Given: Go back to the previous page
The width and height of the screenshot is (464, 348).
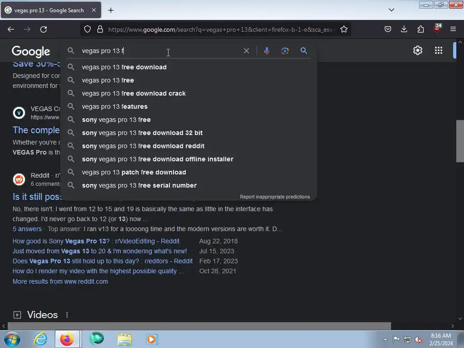Looking at the screenshot, I should (11, 29).
